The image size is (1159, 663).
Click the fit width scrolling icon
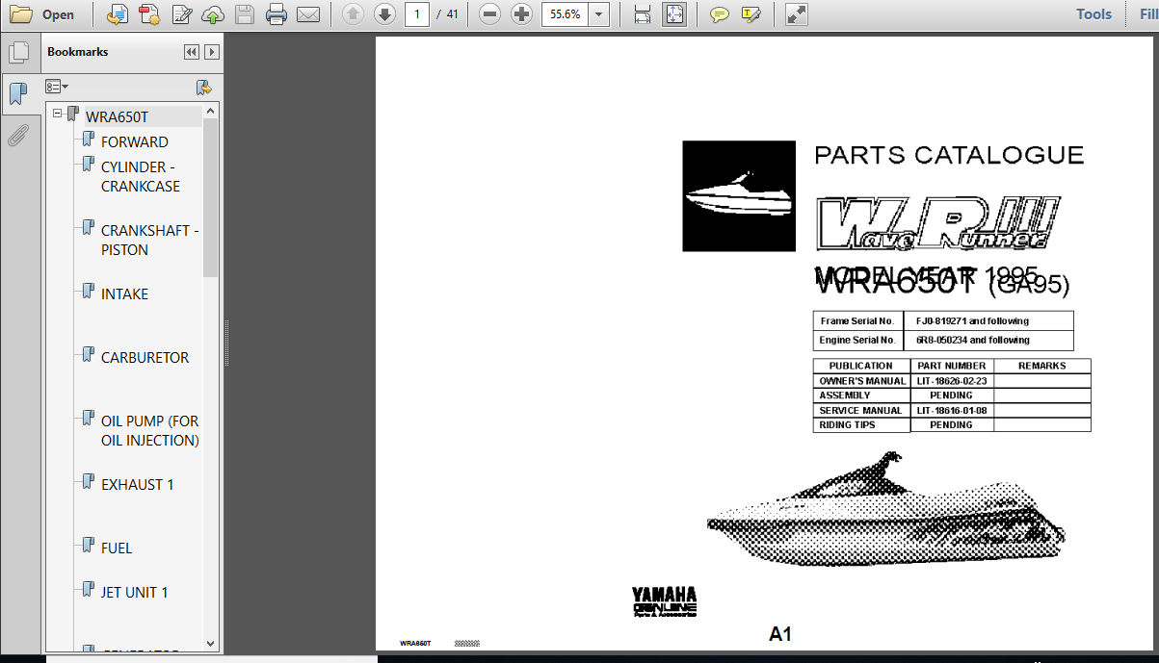[643, 14]
